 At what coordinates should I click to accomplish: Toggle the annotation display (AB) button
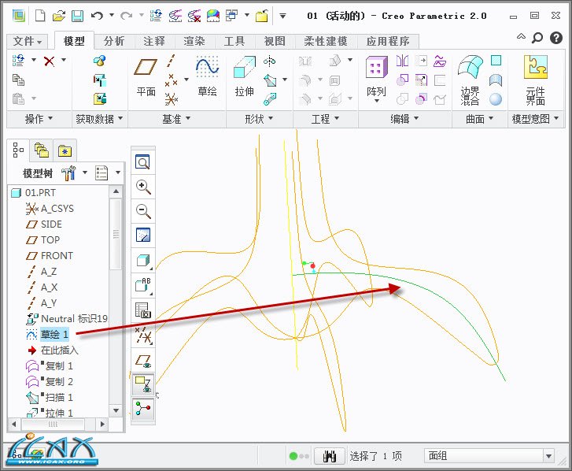pos(143,285)
